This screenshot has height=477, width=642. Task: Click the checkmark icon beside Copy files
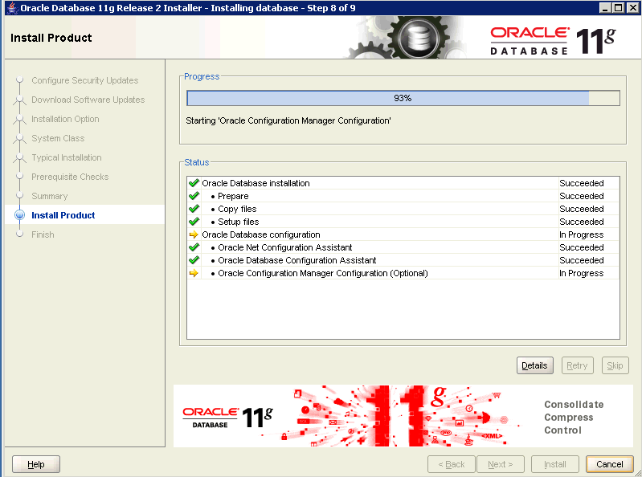[x=194, y=209]
